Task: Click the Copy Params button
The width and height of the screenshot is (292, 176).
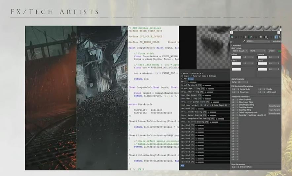Action: click(274, 110)
